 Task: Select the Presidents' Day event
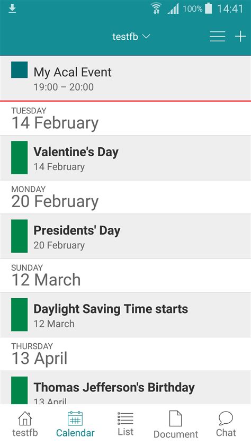tap(125, 236)
